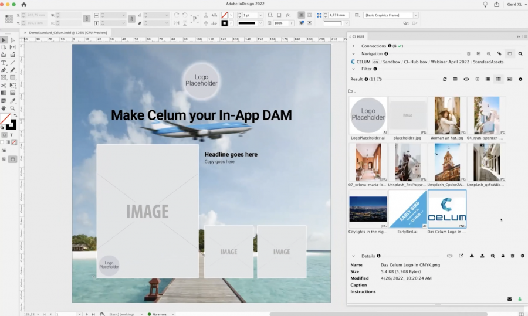The width and height of the screenshot is (528, 316).
Task: Toggle the eye icon in Details row
Action: (x=449, y=256)
